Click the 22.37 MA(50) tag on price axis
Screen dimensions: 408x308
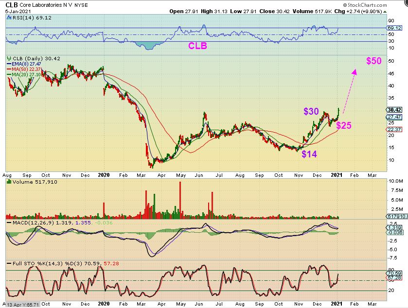394,129
